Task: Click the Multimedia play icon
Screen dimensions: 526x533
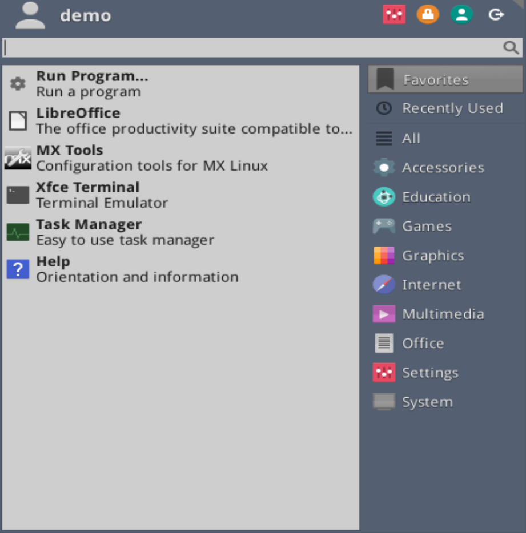Action: pyautogui.click(x=384, y=314)
